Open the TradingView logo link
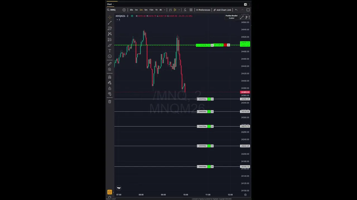Viewport: 357px width, 200px height. (x=119, y=188)
